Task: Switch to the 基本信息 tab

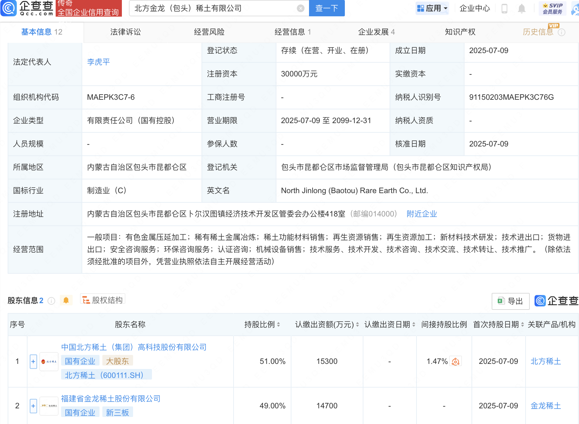Action: pos(42,32)
